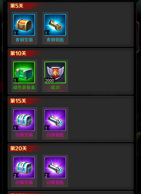Select the 战功 winged medal icon

tap(55, 72)
